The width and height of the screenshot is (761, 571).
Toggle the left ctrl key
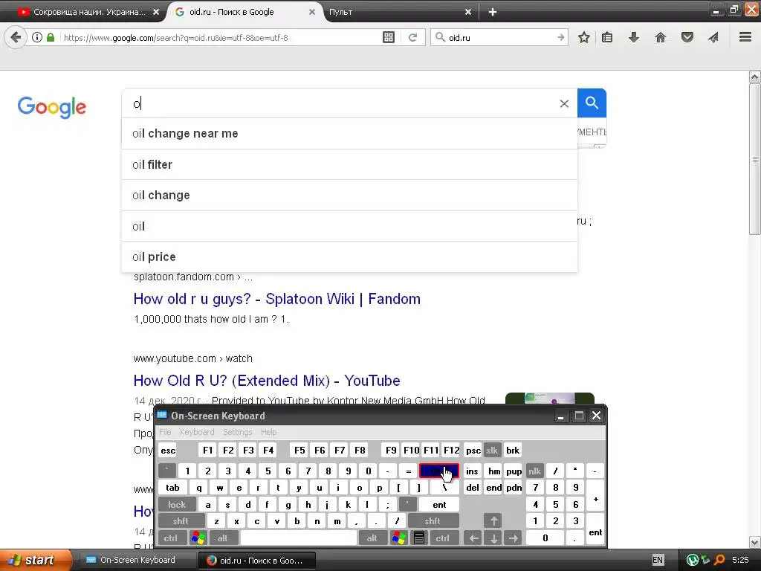tap(171, 538)
